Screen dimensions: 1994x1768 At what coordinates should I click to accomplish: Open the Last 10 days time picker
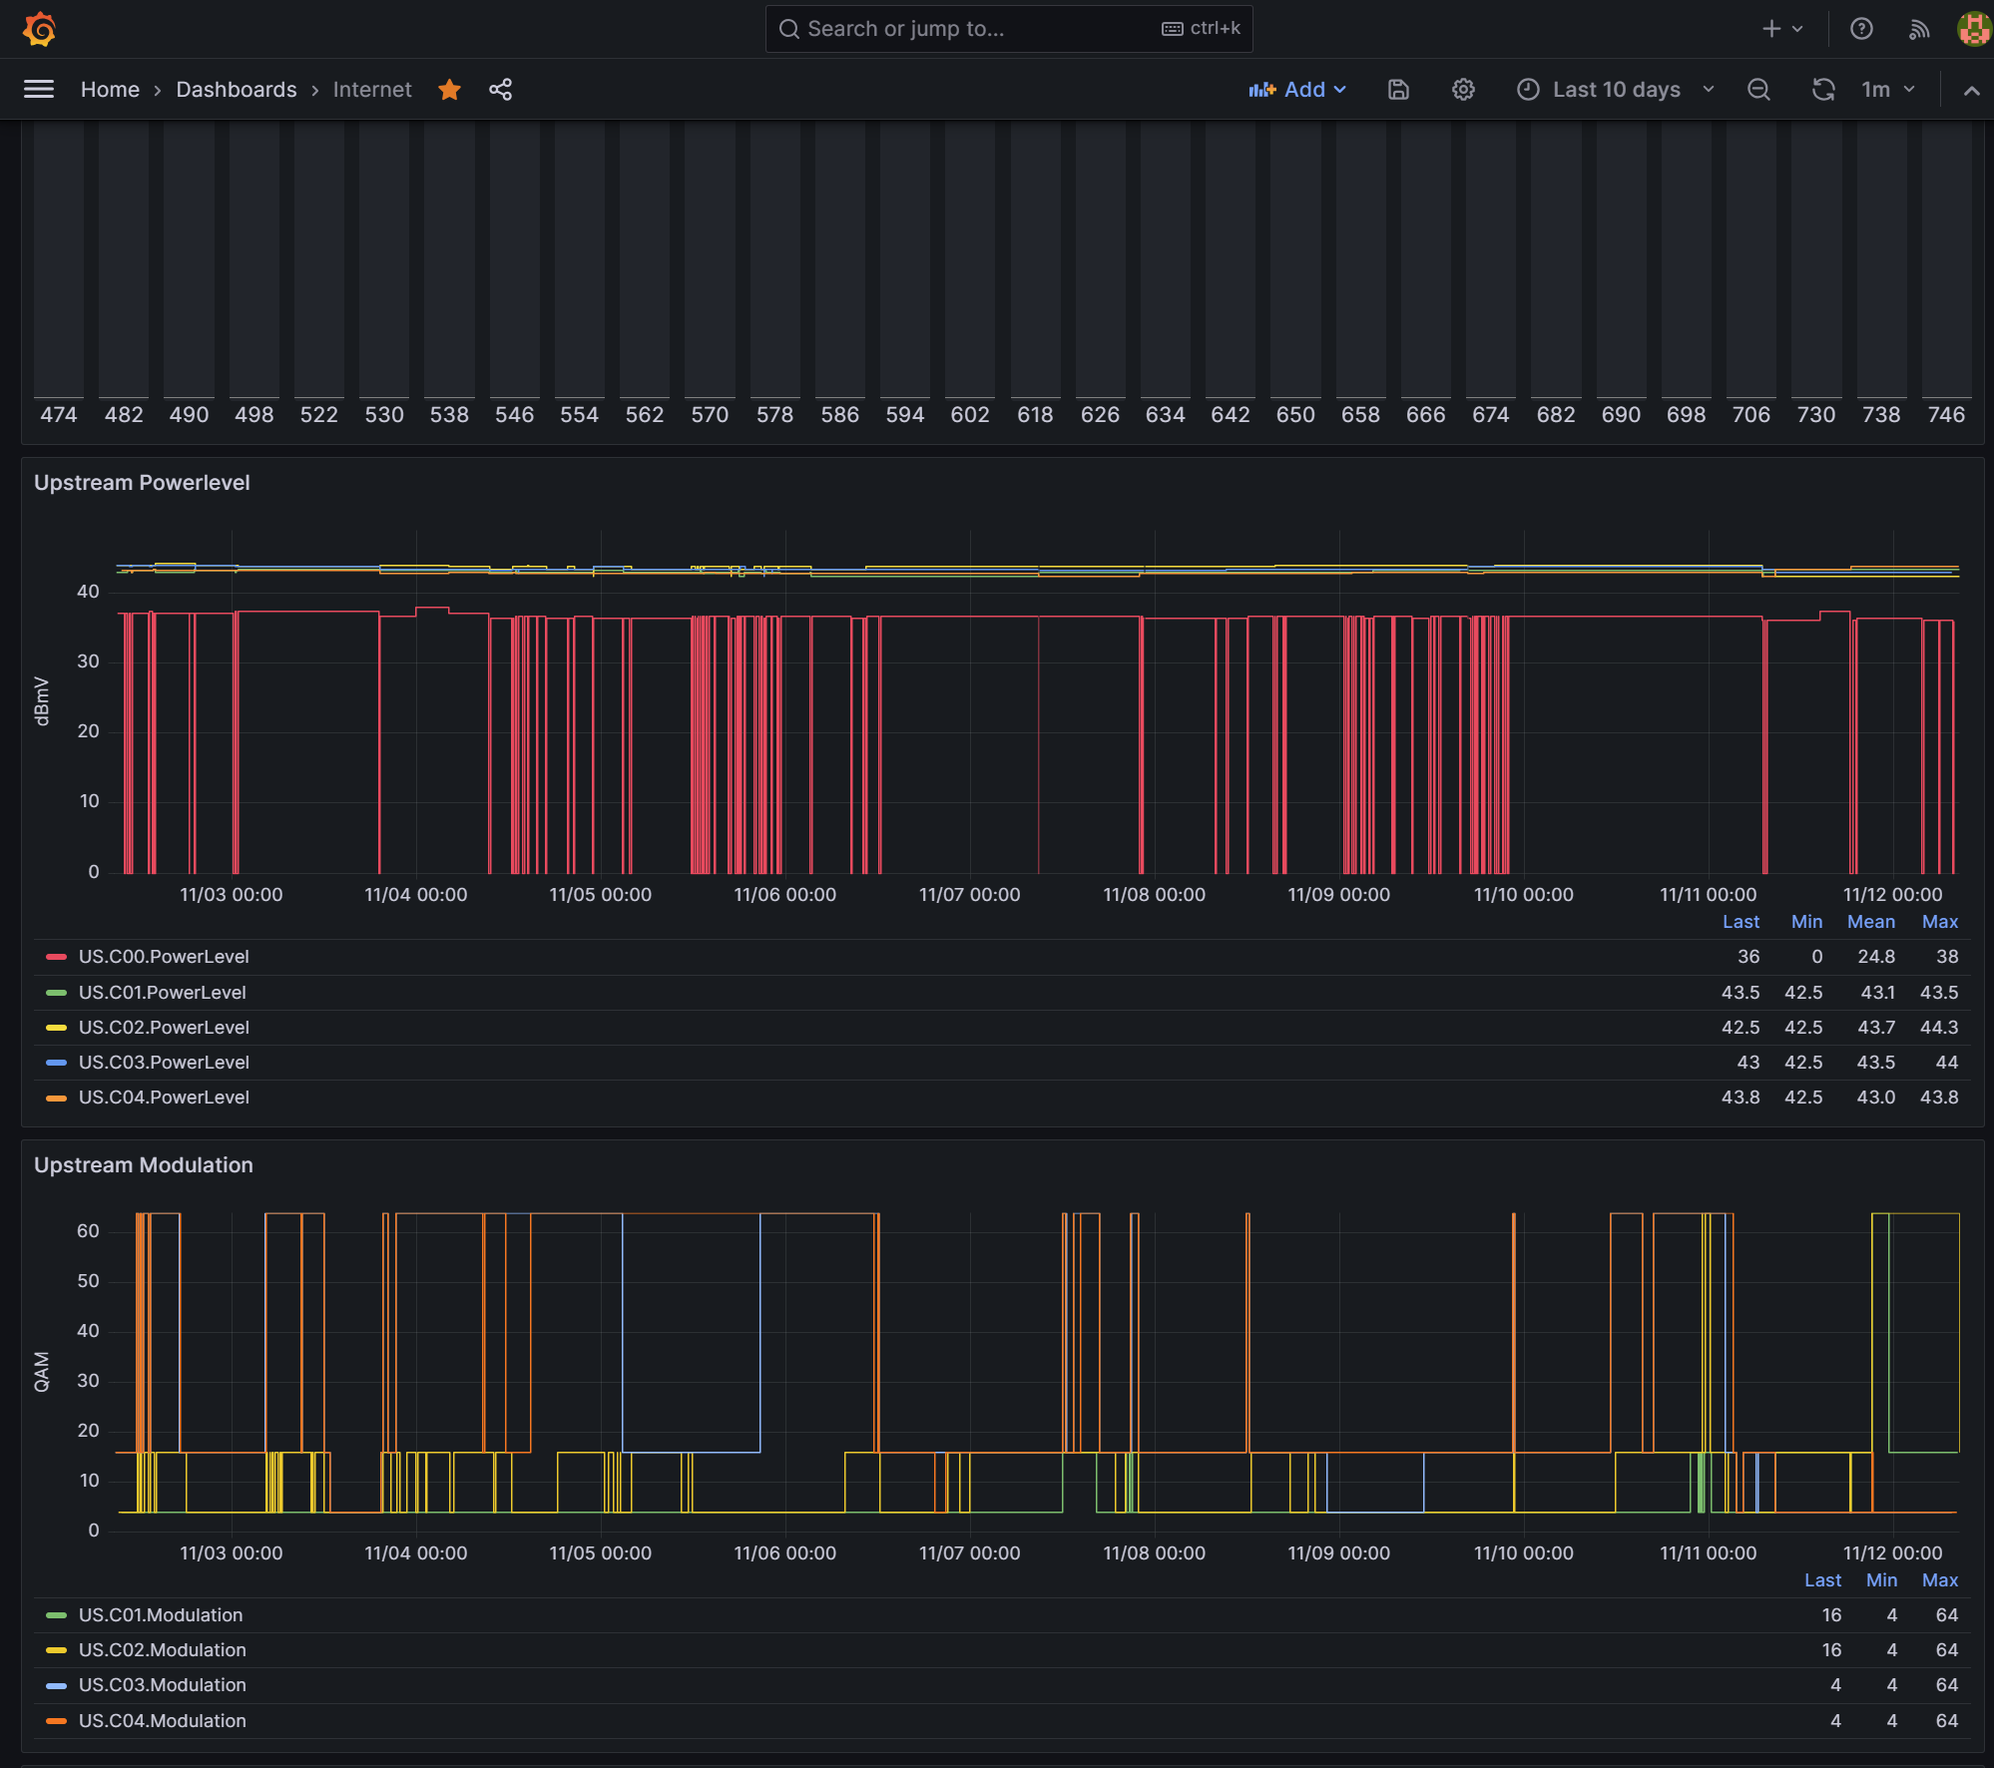(1616, 90)
